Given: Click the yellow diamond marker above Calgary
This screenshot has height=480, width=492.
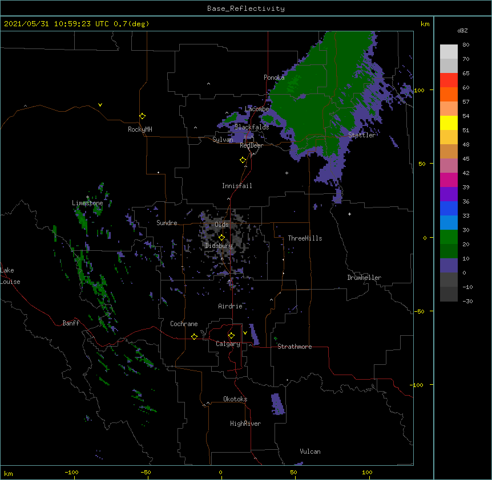Looking at the screenshot, I should click(x=231, y=336).
